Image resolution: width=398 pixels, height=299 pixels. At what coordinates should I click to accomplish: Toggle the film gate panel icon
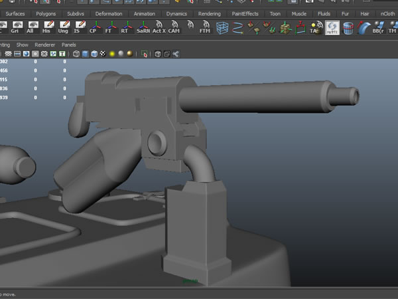17,54
